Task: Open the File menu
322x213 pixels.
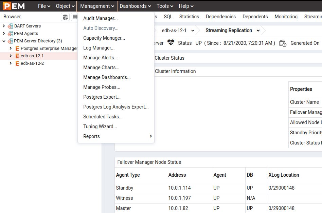Action: tap(44, 6)
